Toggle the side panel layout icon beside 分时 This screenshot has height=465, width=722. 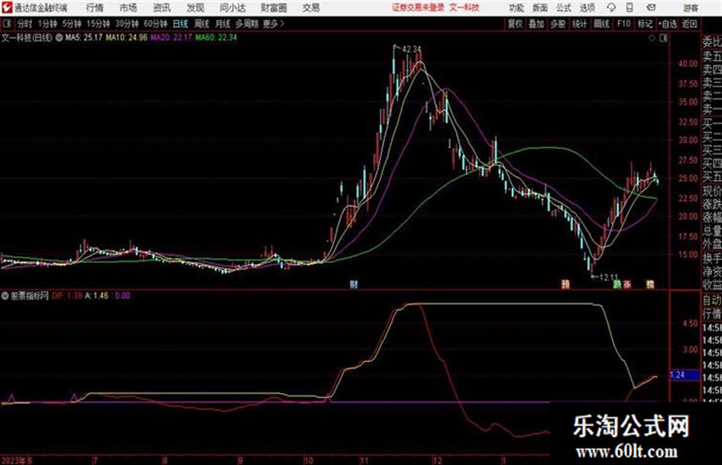pyautogui.click(x=7, y=24)
